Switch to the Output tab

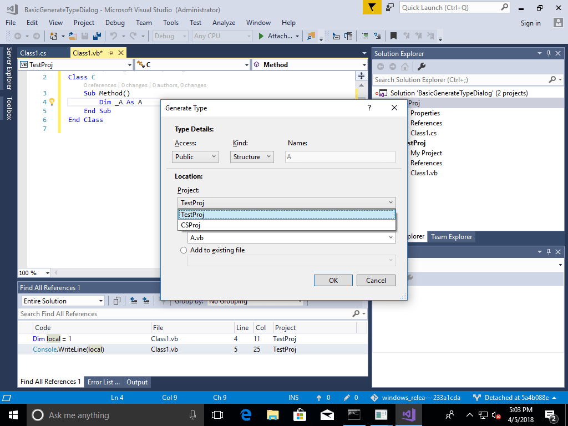pyautogui.click(x=137, y=382)
